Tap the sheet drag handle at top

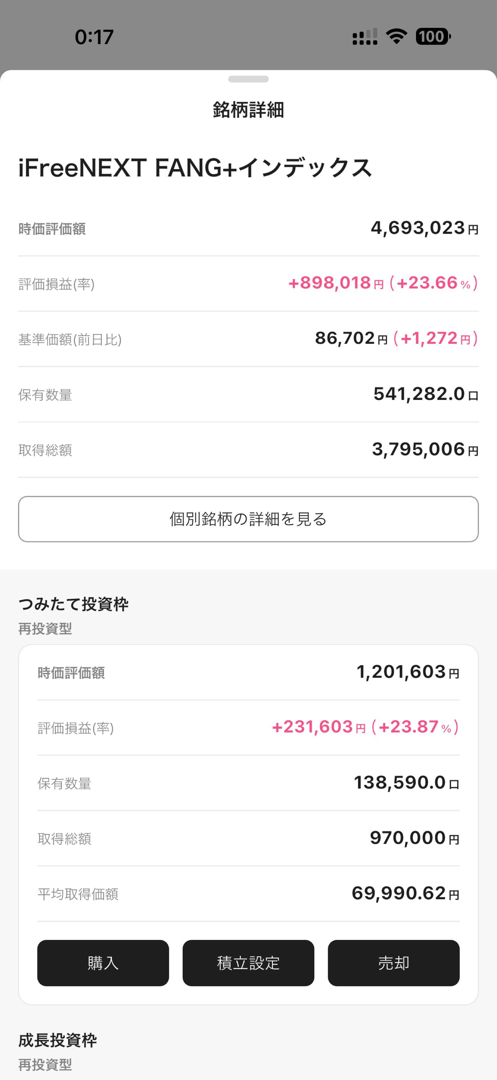[x=248, y=79]
